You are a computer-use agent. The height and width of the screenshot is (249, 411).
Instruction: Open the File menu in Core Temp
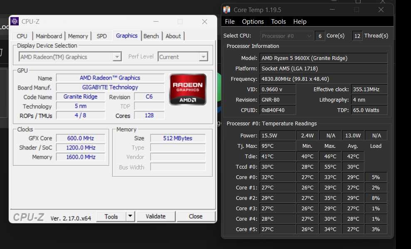[230, 22]
